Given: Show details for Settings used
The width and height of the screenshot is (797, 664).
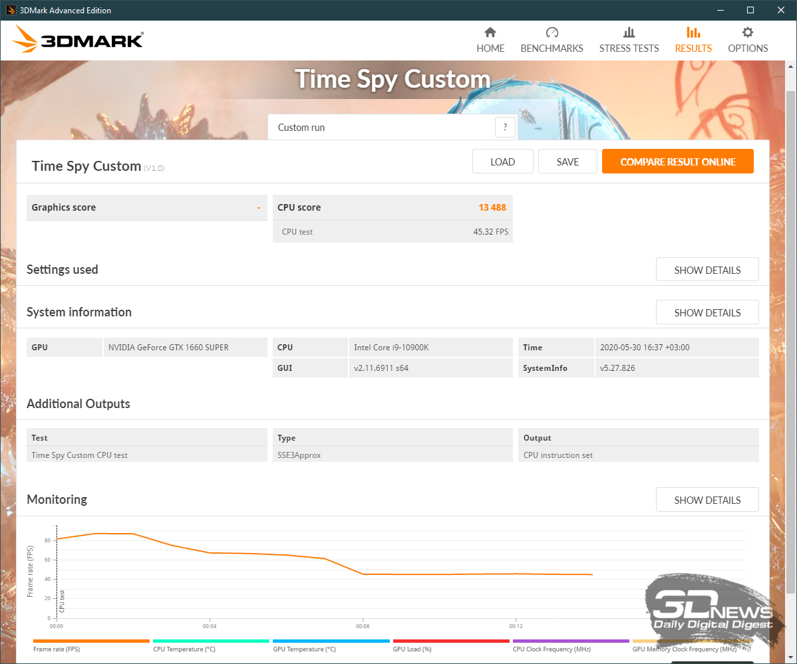Looking at the screenshot, I should click(x=707, y=270).
